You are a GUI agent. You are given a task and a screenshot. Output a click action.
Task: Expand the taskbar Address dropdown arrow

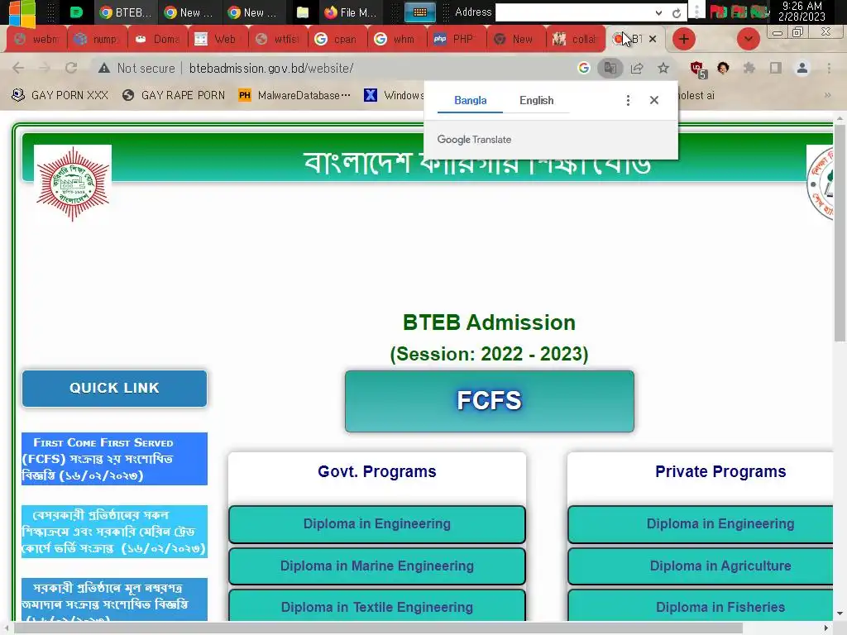click(658, 12)
